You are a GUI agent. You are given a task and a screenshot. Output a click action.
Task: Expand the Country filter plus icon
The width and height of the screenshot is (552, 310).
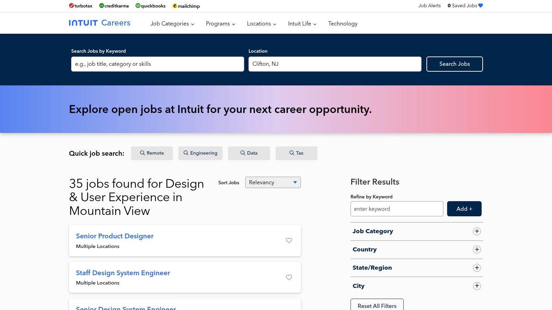pos(477,250)
